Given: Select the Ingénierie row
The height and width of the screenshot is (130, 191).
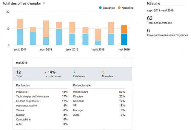Looking at the screenshot, I should coord(42,92).
